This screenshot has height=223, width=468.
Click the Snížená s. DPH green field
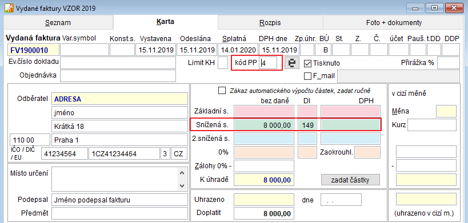(x=350, y=125)
